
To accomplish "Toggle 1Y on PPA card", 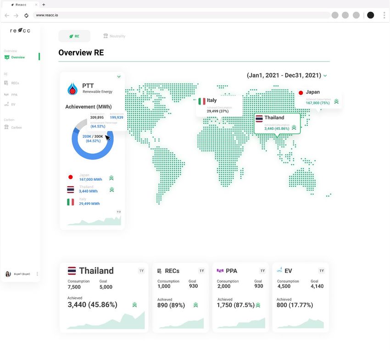I will [x=262, y=271].
